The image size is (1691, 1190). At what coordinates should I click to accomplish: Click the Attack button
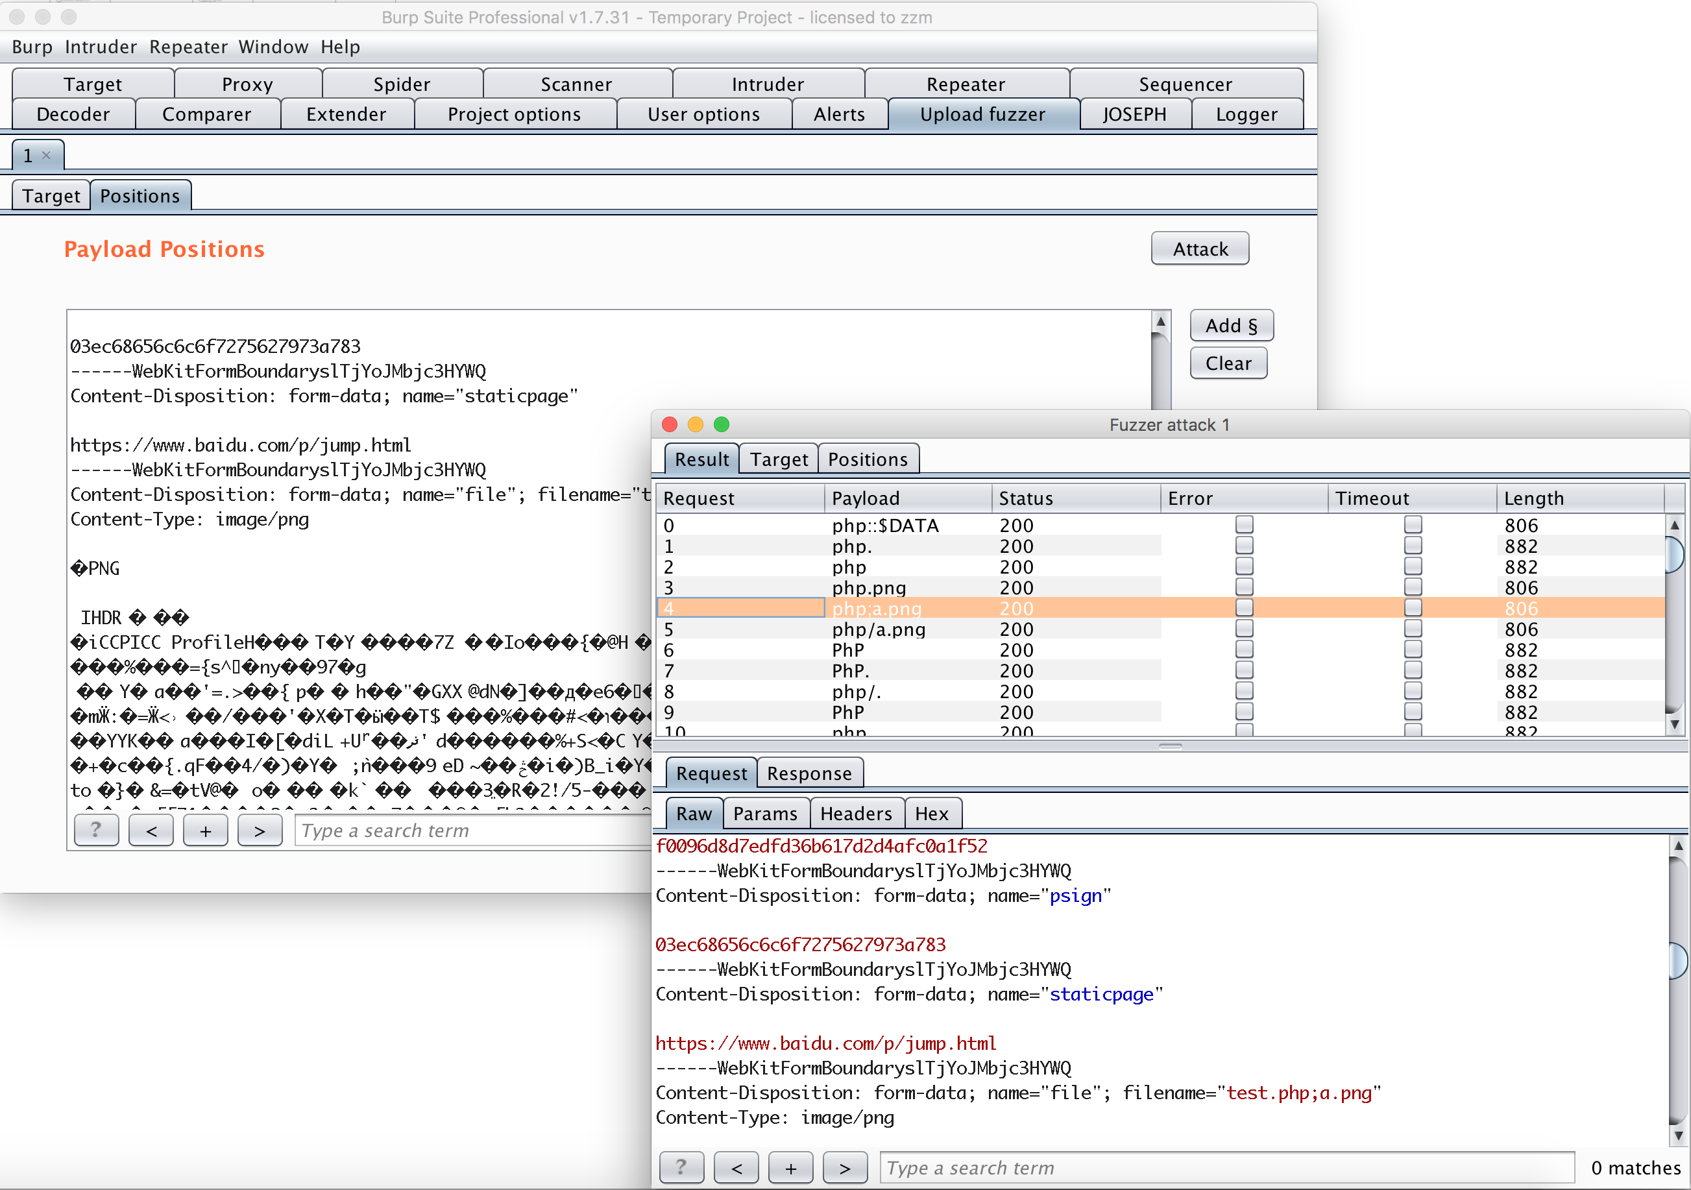pyautogui.click(x=1200, y=249)
